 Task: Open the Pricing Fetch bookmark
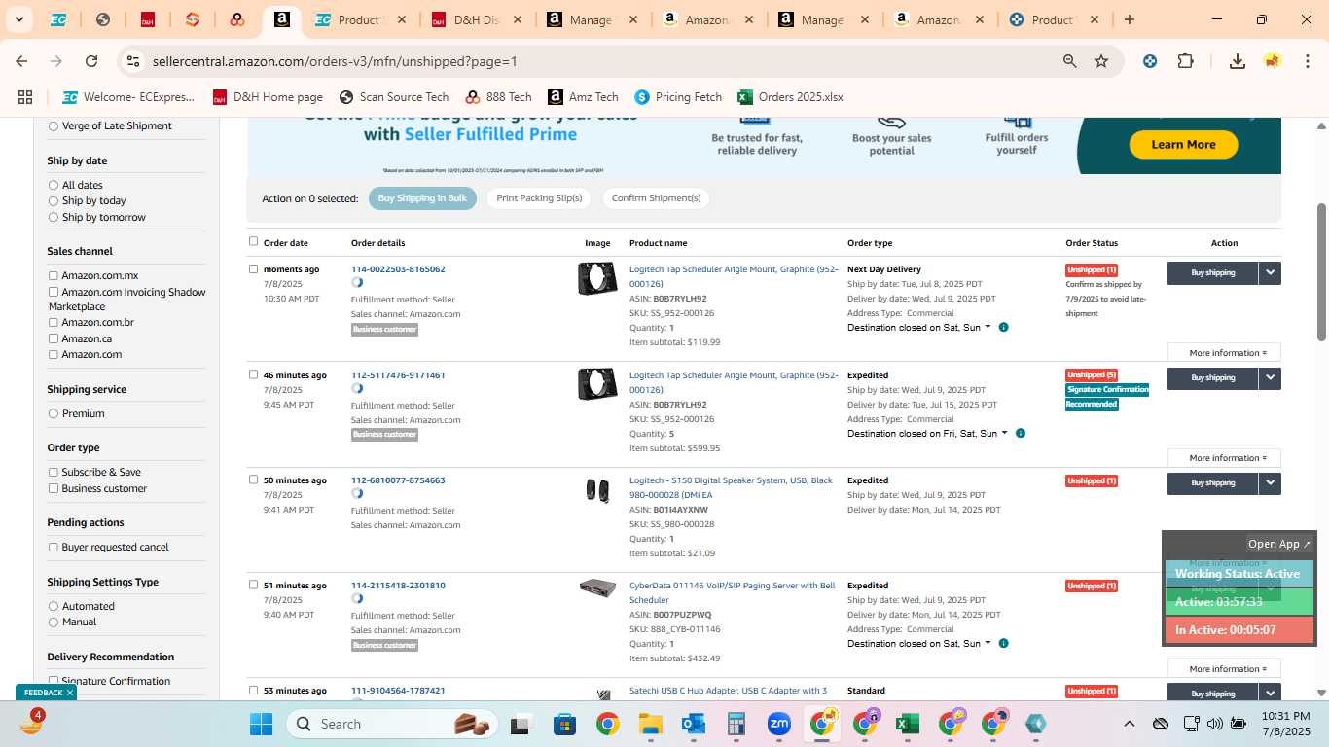point(678,97)
